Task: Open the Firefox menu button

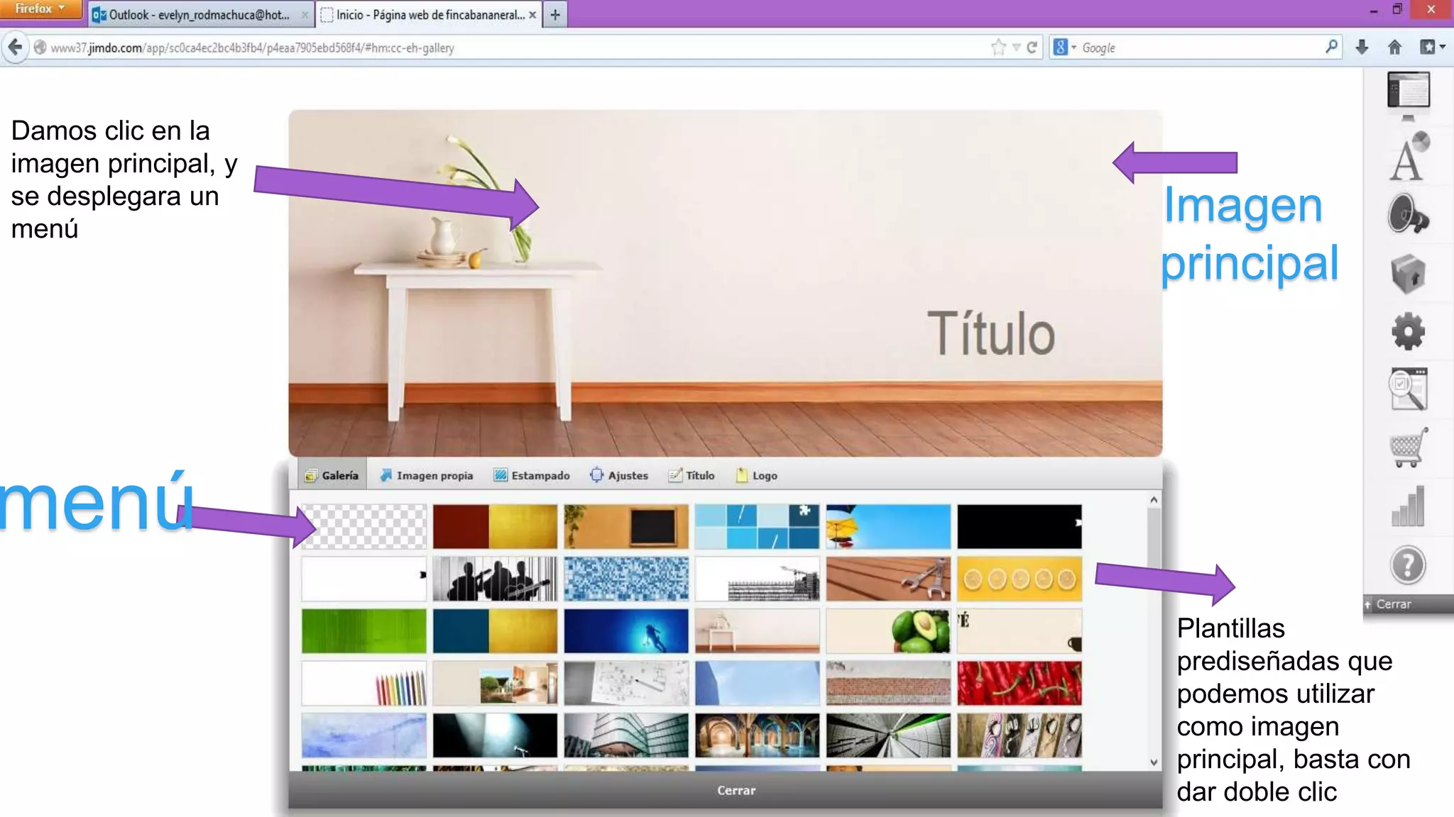Action: coord(40,9)
